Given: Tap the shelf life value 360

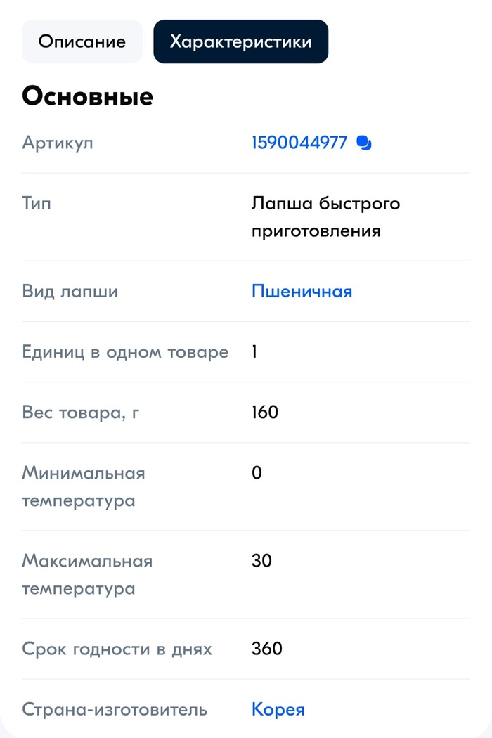Looking at the screenshot, I should tap(267, 648).
